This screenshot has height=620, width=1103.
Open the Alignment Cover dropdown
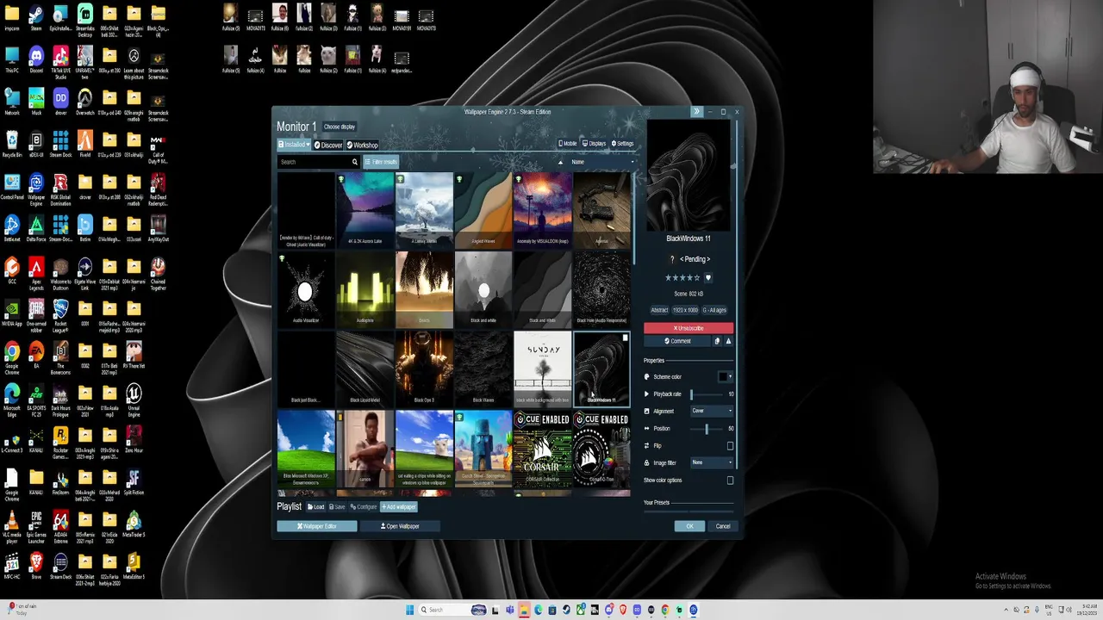[x=712, y=411]
